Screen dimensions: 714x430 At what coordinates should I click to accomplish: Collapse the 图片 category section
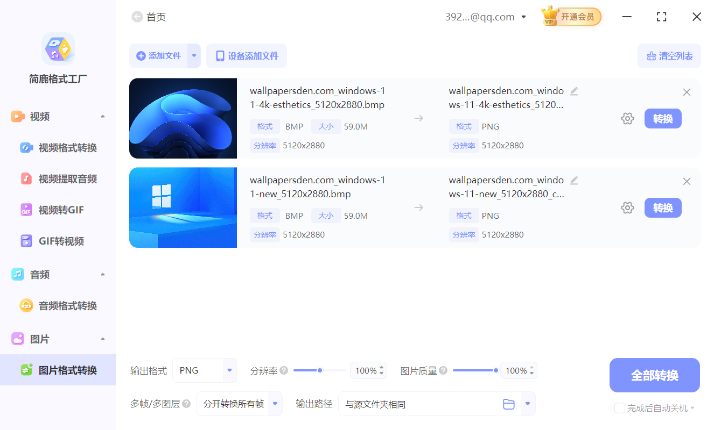click(x=102, y=339)
